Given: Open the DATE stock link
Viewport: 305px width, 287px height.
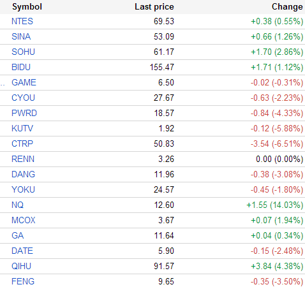Looking at the screenshot, I should 22,251.
